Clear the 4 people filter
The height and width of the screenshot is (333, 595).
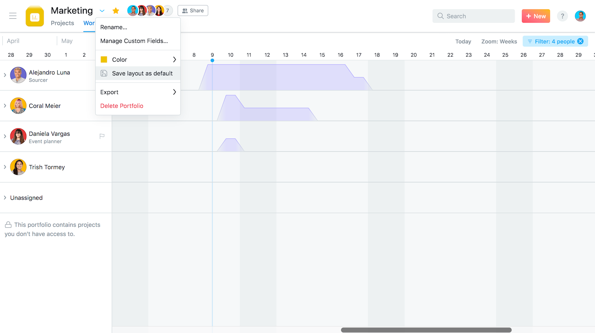[580, 41]
